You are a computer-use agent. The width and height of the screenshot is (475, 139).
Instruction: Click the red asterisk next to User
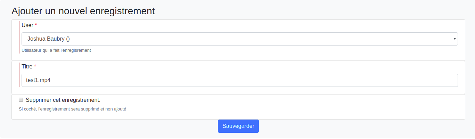(36, 25)
